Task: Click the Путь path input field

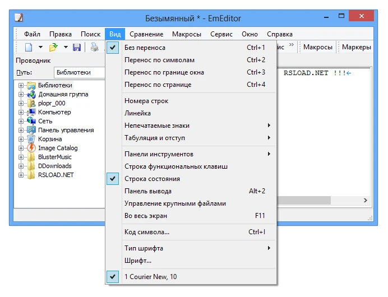Action: click(x=78, y=72)
